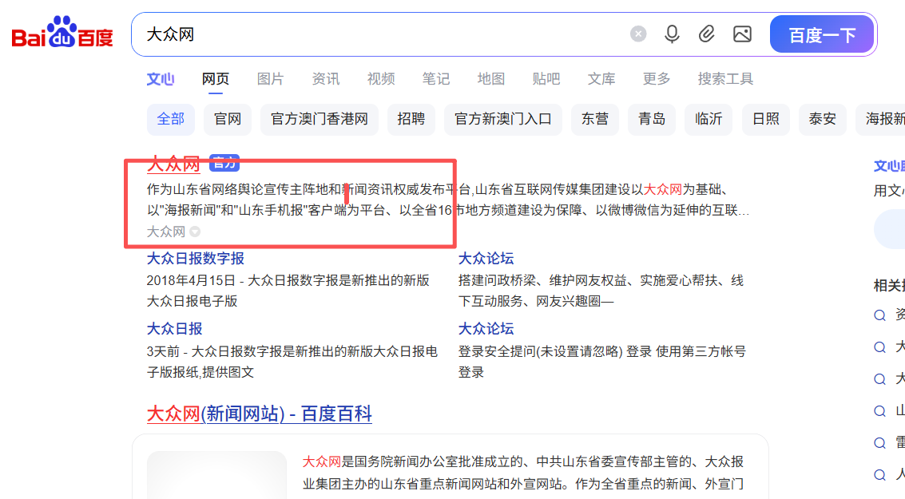Viewport: 905px width, 499px height.
Task: Switch to the 图片 tab
Action: [270, 79]
